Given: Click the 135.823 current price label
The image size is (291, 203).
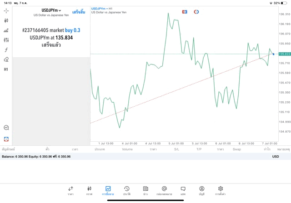Looking at the screenshot, I should pyautogui.click(x=285, y=54).
